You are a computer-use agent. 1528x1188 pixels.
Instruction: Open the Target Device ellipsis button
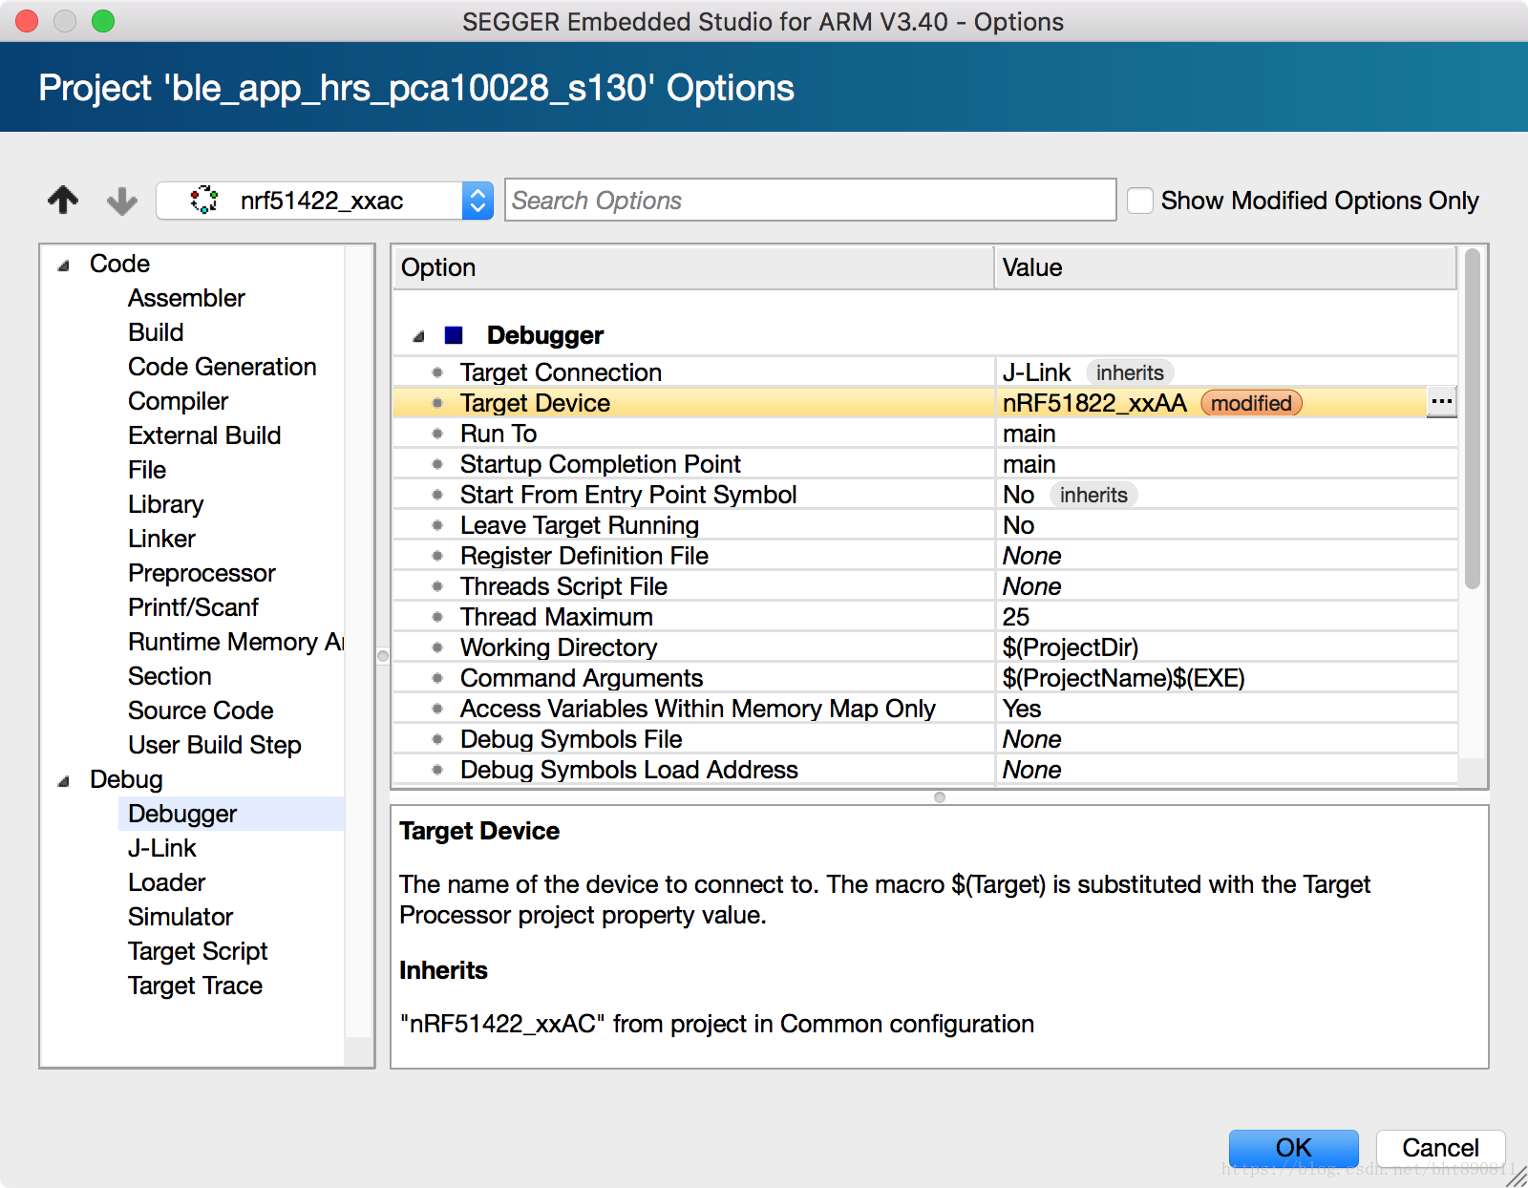coord(1442,402)
